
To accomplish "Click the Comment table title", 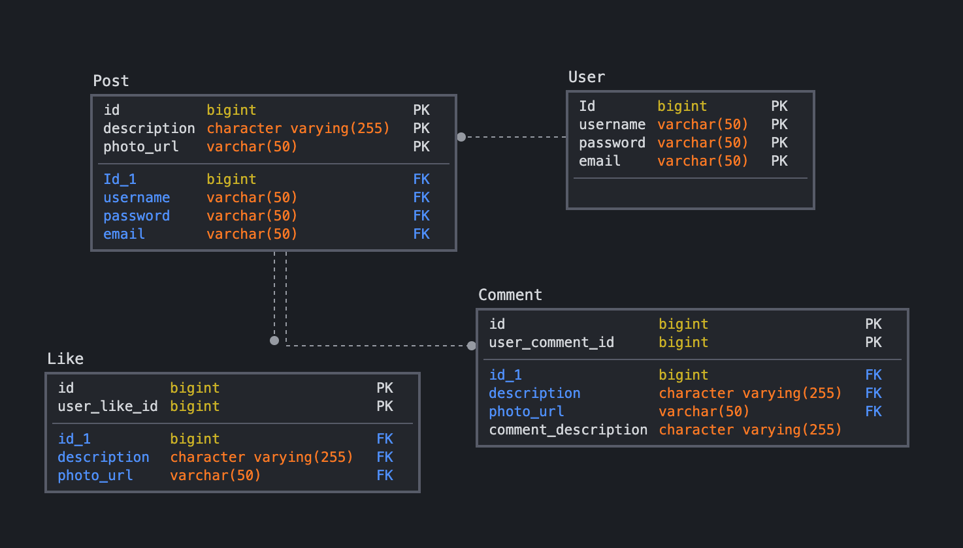I will [510, 294].
